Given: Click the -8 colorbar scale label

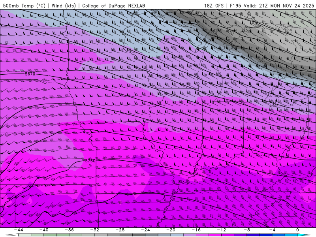Looking at the screenshot, I should pyautogui.click(x=247, y=230).
